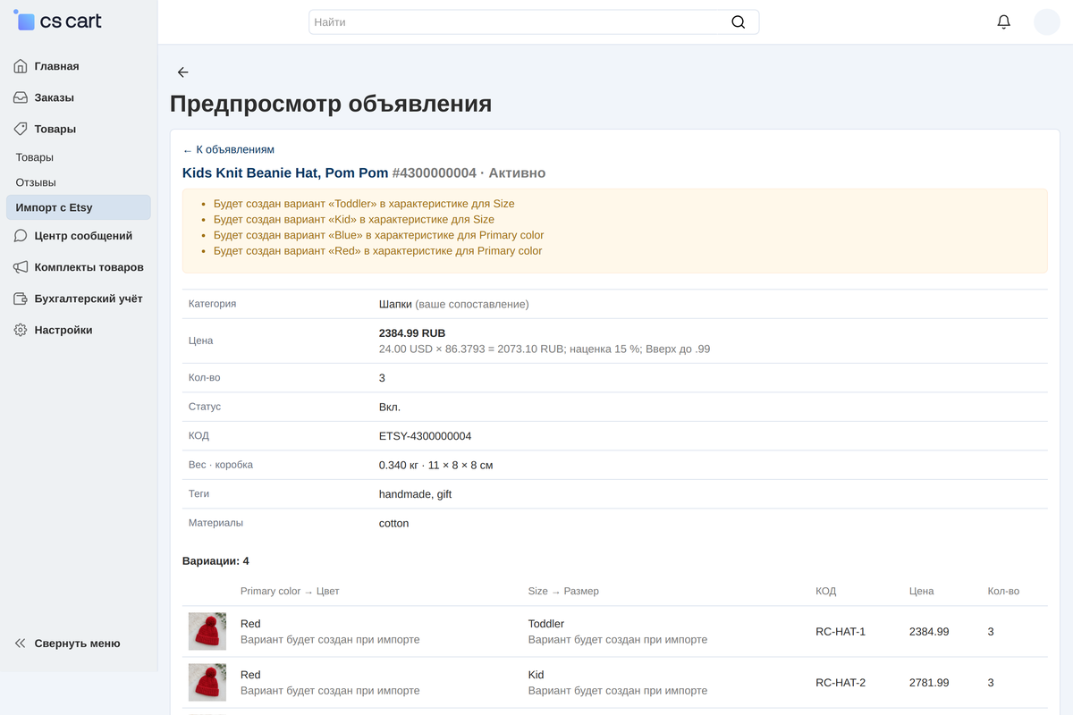1073x715 pixels.
Task: Follow the К объявлениям link
Action: pyautogui.click(x=229, y=150)
